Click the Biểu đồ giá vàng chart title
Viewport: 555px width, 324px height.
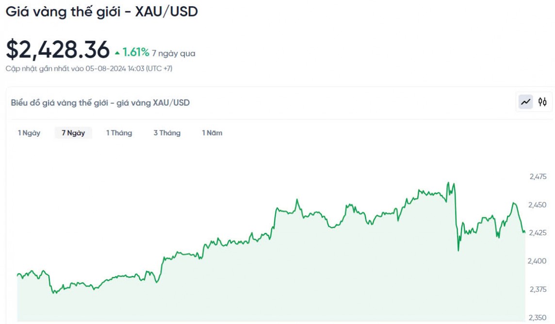click(100, 102)
